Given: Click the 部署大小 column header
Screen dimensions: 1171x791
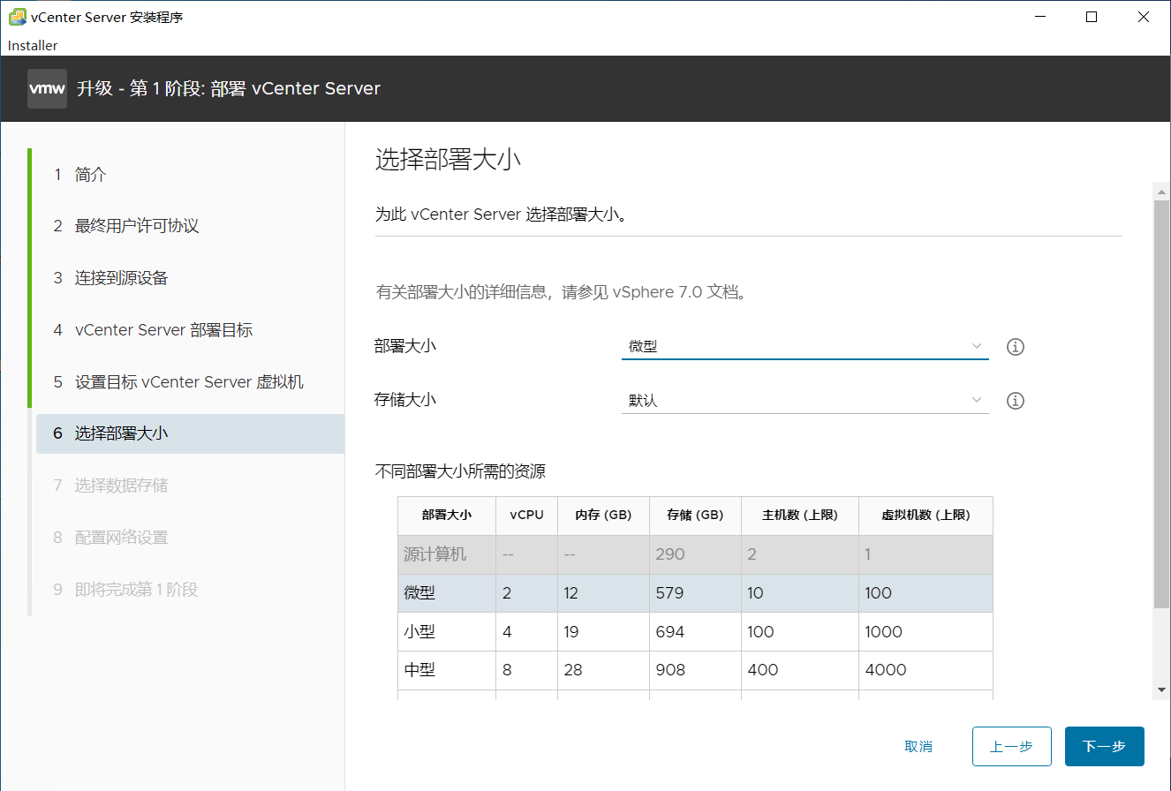Looking at the screenshot, I should tap(447, 516).
